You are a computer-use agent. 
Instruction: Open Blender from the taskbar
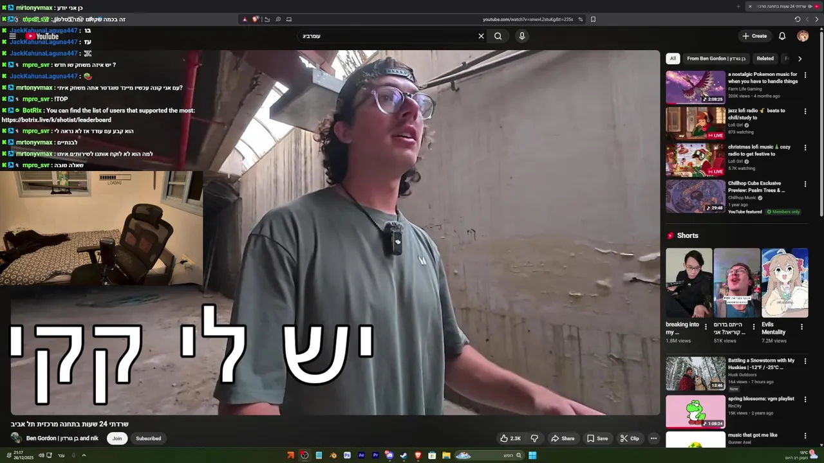click(x=333, y=455)
